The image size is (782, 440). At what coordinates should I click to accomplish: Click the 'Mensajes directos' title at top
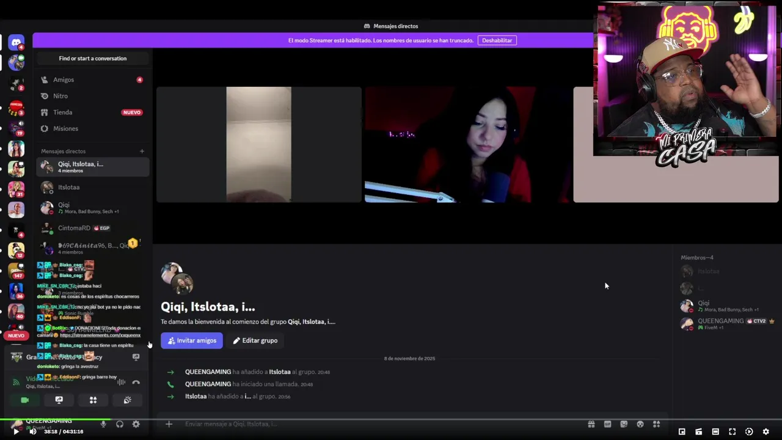click(396, 26)
